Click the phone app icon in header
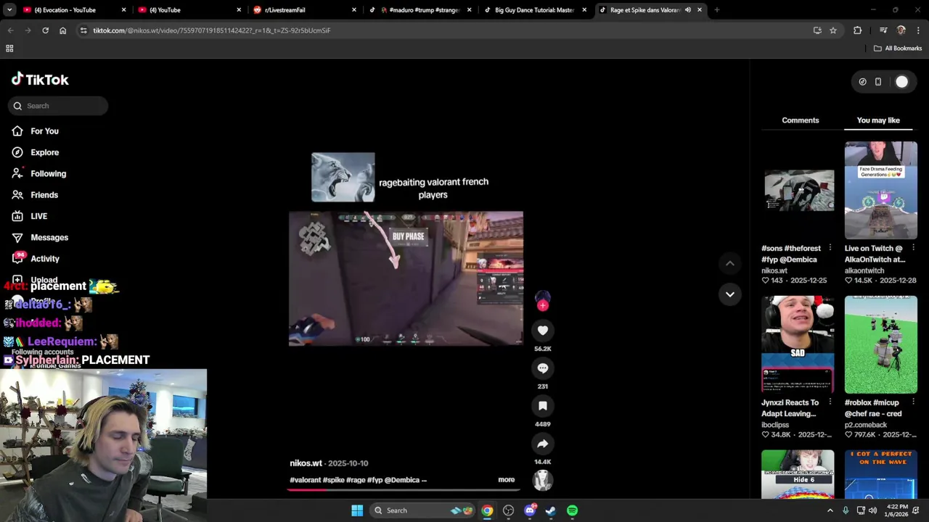The height and width of the screenshot is (522, 929). pyautogui.click(x=877, y=82)
